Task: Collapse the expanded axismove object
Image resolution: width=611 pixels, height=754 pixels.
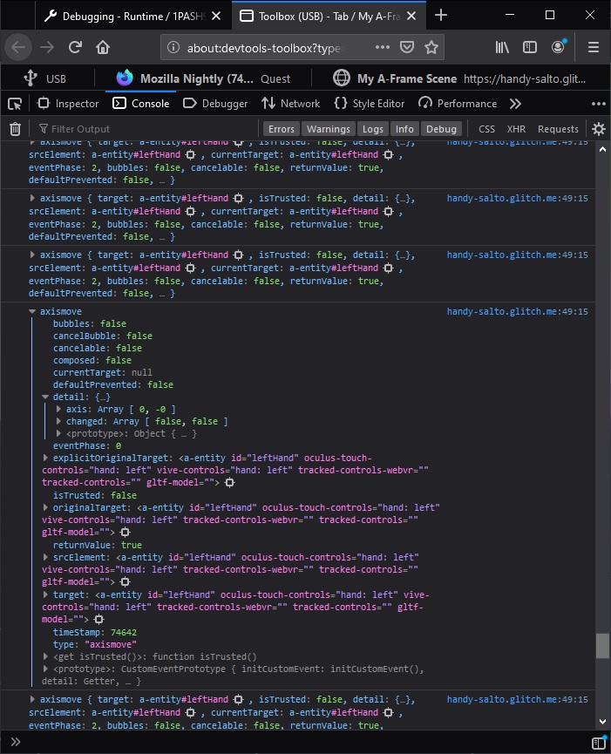Action: (32, 311)
